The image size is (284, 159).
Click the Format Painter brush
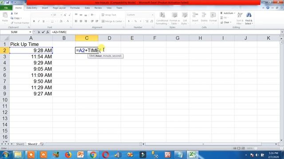(12, 23)
